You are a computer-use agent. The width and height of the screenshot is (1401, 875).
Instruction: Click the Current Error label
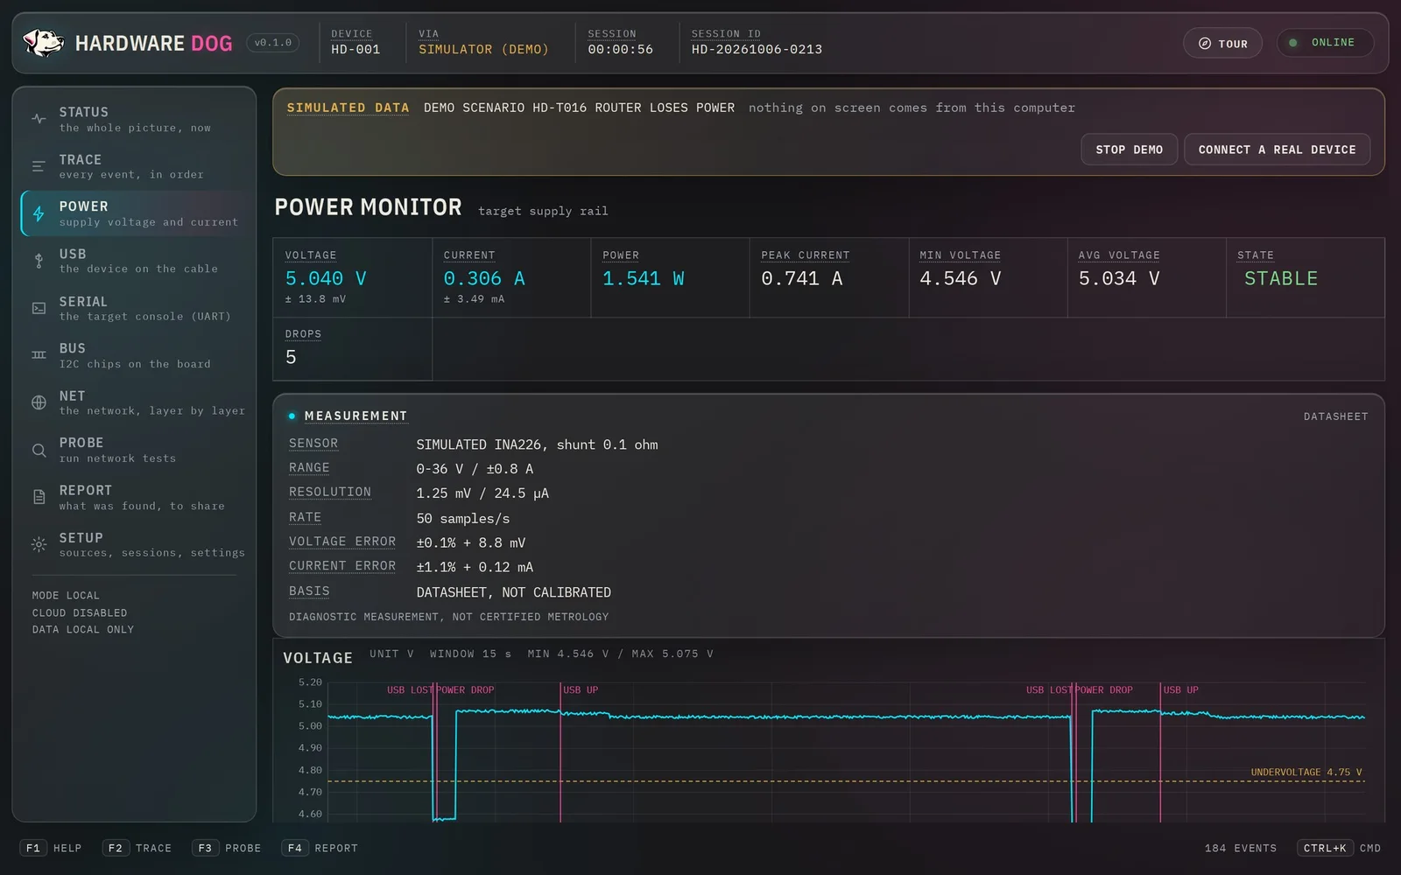click(342, 566)
